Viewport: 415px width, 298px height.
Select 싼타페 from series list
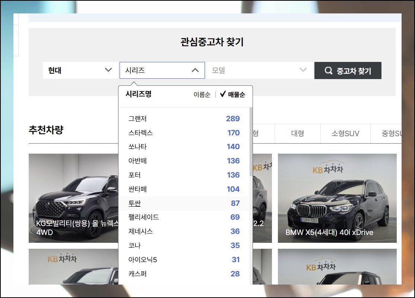(184, 189)
